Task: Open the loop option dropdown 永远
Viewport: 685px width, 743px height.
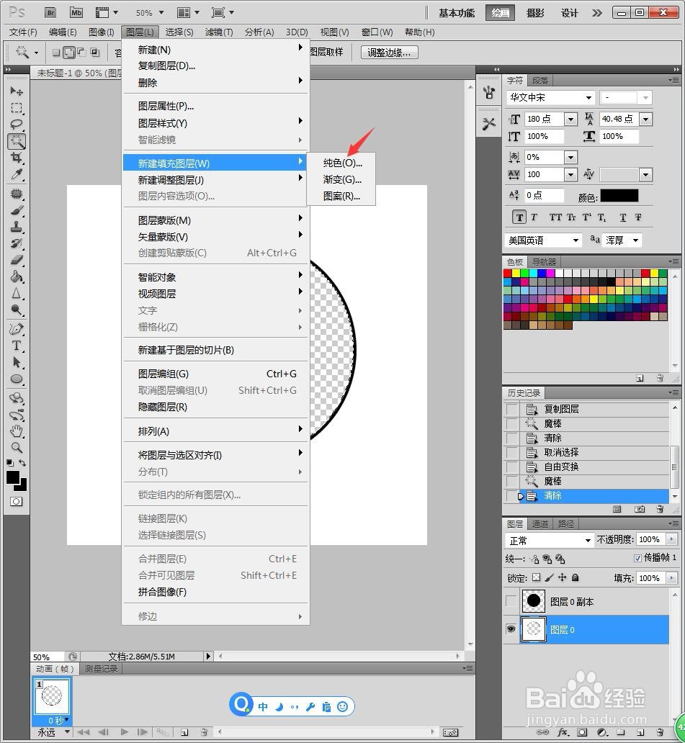Action: click(x=67, y=732)
